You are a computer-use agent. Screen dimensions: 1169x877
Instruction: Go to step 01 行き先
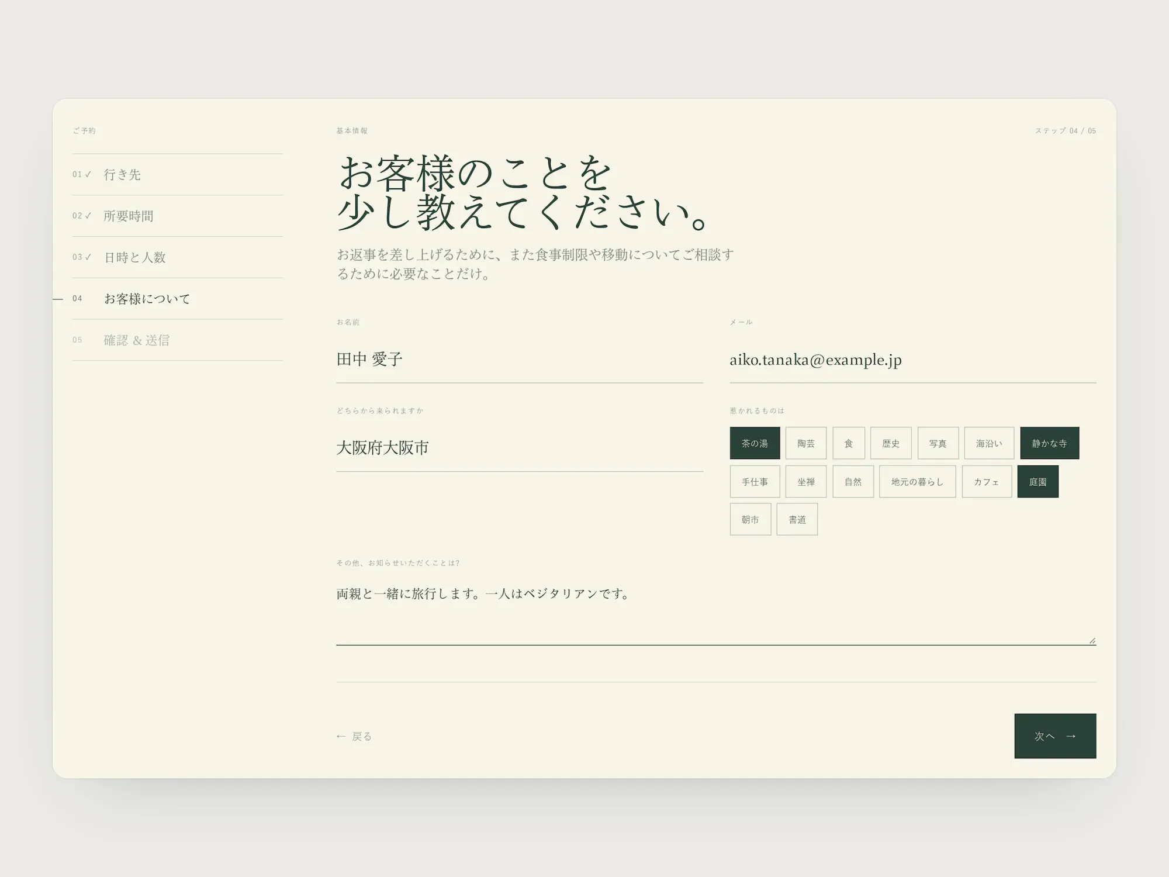(178, 175)
